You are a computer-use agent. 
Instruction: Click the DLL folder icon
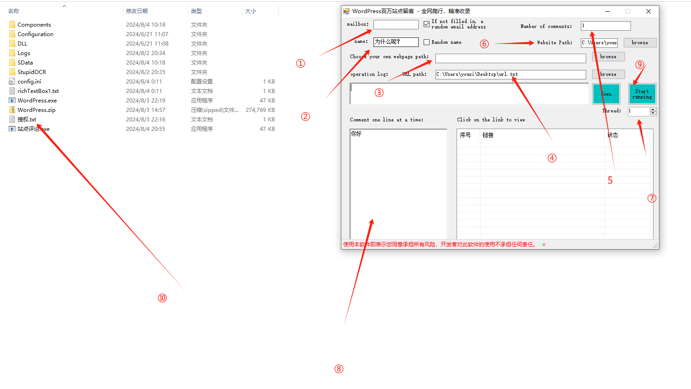tap(12, 43)
